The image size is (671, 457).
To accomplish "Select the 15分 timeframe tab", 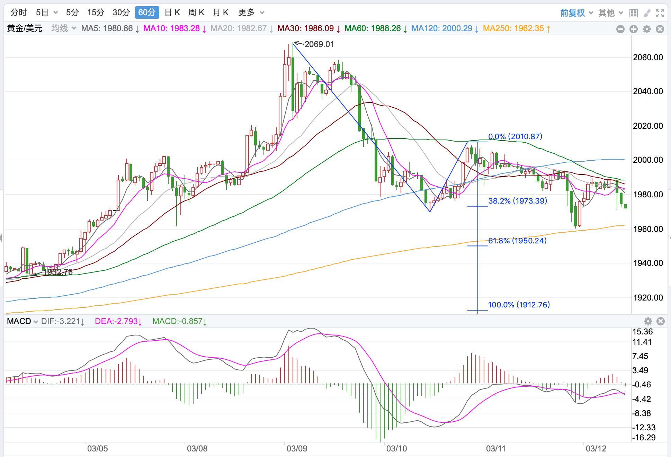I will (x=96, y=13).
